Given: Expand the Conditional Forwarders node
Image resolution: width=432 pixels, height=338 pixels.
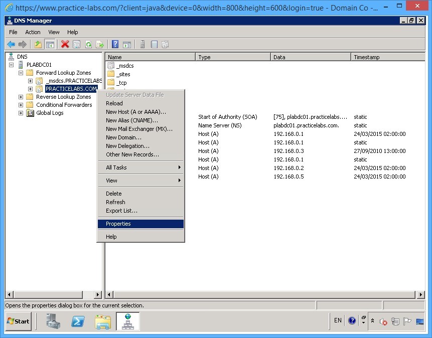Looking at the screenshot, I should (x=21, y=104).
